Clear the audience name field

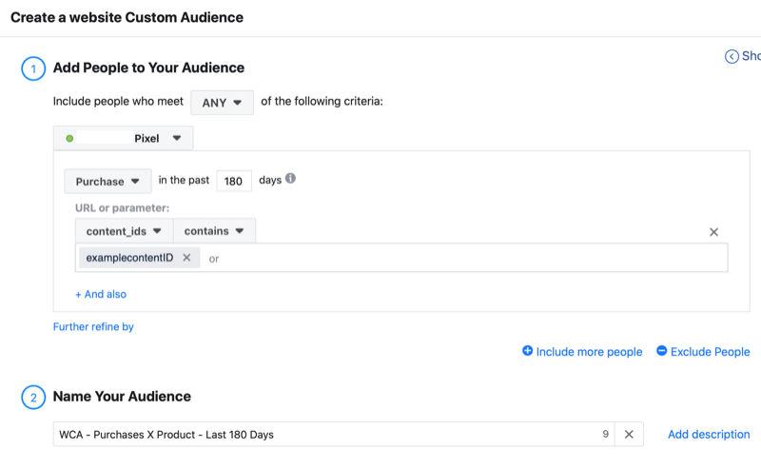pyautogui.click(x=629, y=435)
